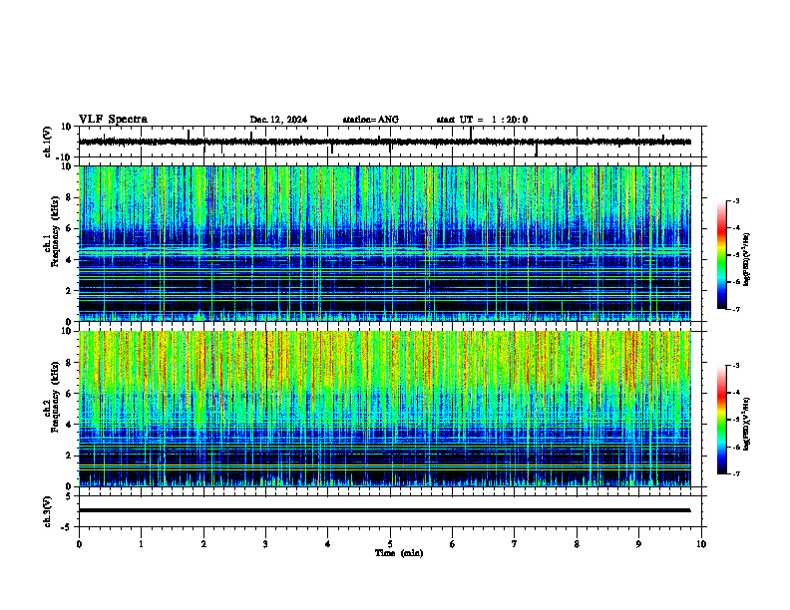
Task: Click the "ch.3(V)" axis label
Action: tap(47, 511)
